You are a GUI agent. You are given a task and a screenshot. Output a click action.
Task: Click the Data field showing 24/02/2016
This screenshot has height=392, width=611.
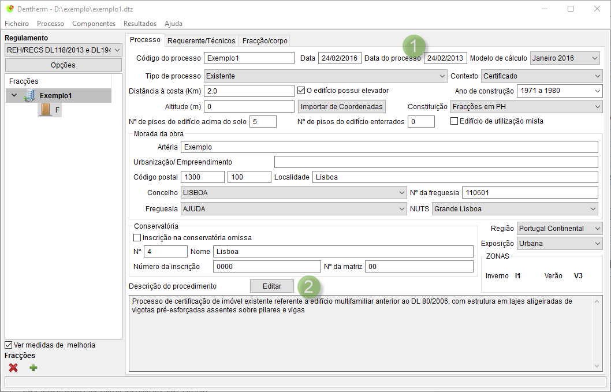click(340, 58)
